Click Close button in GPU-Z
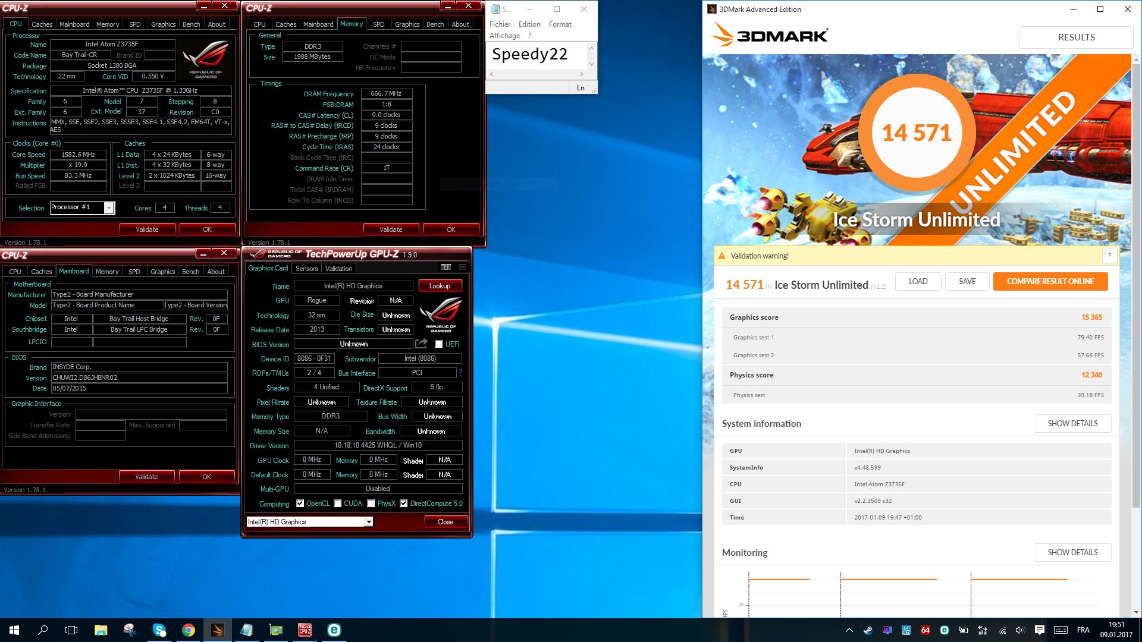 pyautogui.click(x=445, y=522)
